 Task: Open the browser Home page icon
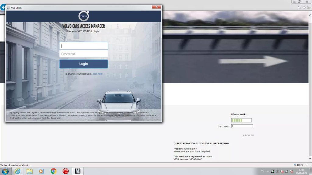click(x=299, y=7)
